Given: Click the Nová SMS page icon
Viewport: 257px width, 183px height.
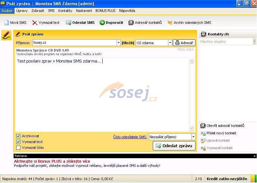Looking at the screenshot, I should [x=6, y=23].
